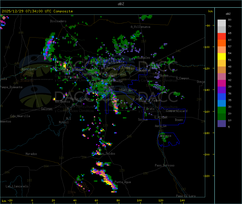
Task: Select the Soitue label
Action: [143, 120]
